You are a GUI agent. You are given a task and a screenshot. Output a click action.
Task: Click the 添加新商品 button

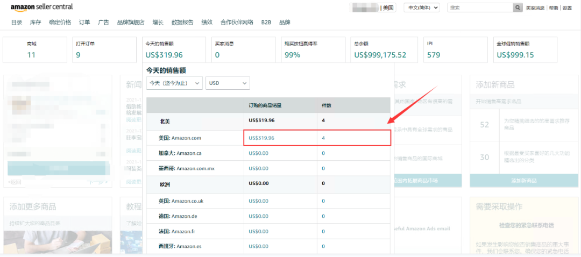coord(524,181)
